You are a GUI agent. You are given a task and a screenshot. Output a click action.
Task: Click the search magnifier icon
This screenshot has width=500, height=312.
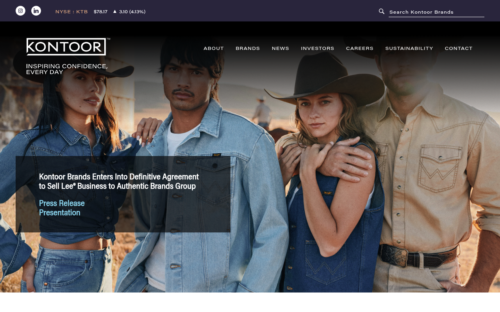pyautogui.click(x=382, y=11)
